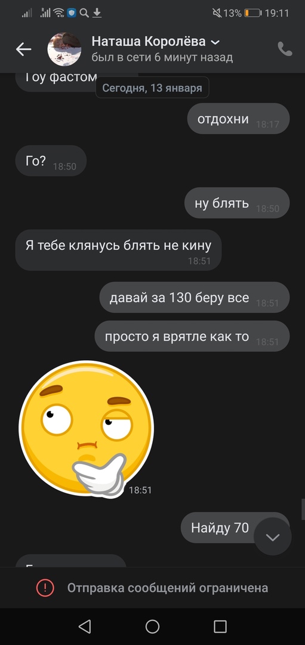Select the message "Я тебе клянусь"

pyautogui.click(x=118, y=250)
